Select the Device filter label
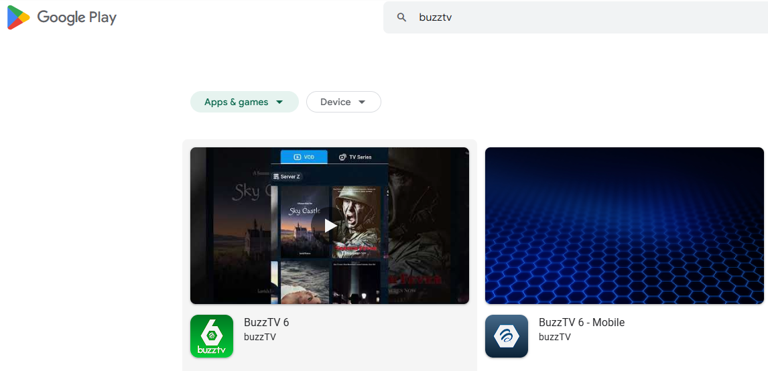Image resolution: width=768 pixels, height=371 pixels. [335, 102]
